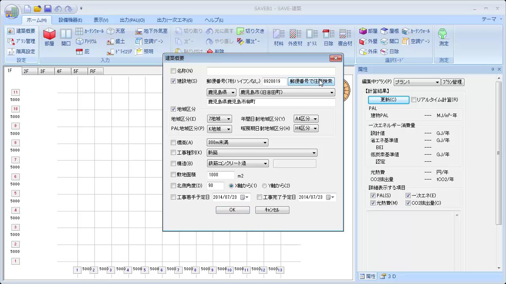The image size is (506, 284).
Task: Open the 日除 icon in material group
Action: point(328,37)
